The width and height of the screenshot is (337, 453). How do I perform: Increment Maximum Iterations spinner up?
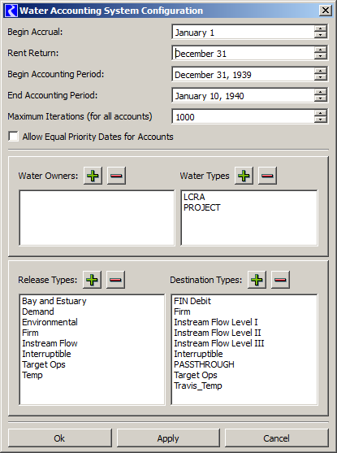point(320,113)
